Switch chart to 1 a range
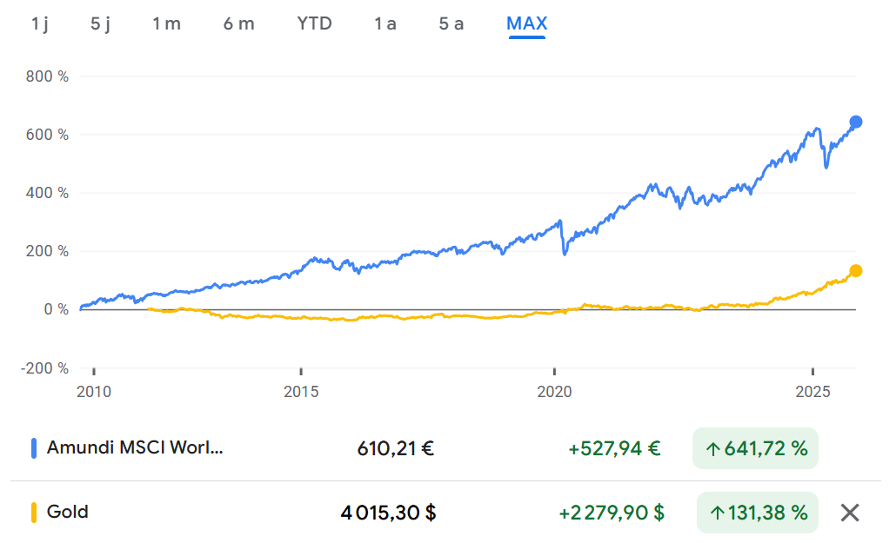896x543 pixels. pyautogui.click(x=385, y=23)
